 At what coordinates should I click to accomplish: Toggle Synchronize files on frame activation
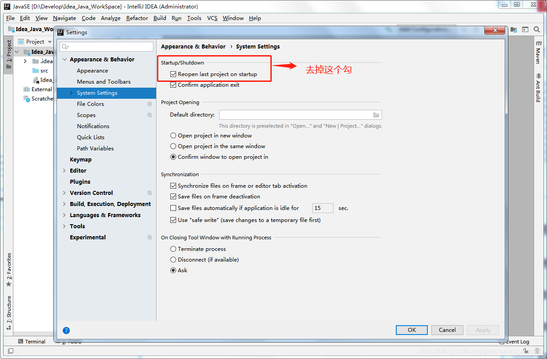coord(173,186)
